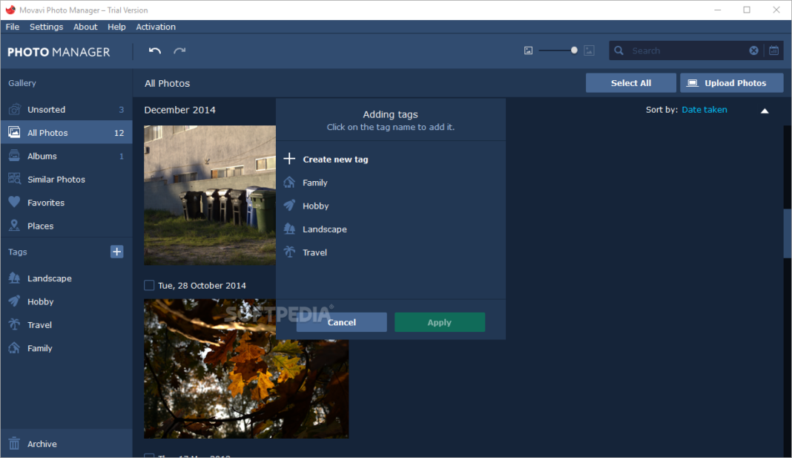Open the Settings menu
The height and width of the screenshot is (458, 792).
(x=46, y=27)
